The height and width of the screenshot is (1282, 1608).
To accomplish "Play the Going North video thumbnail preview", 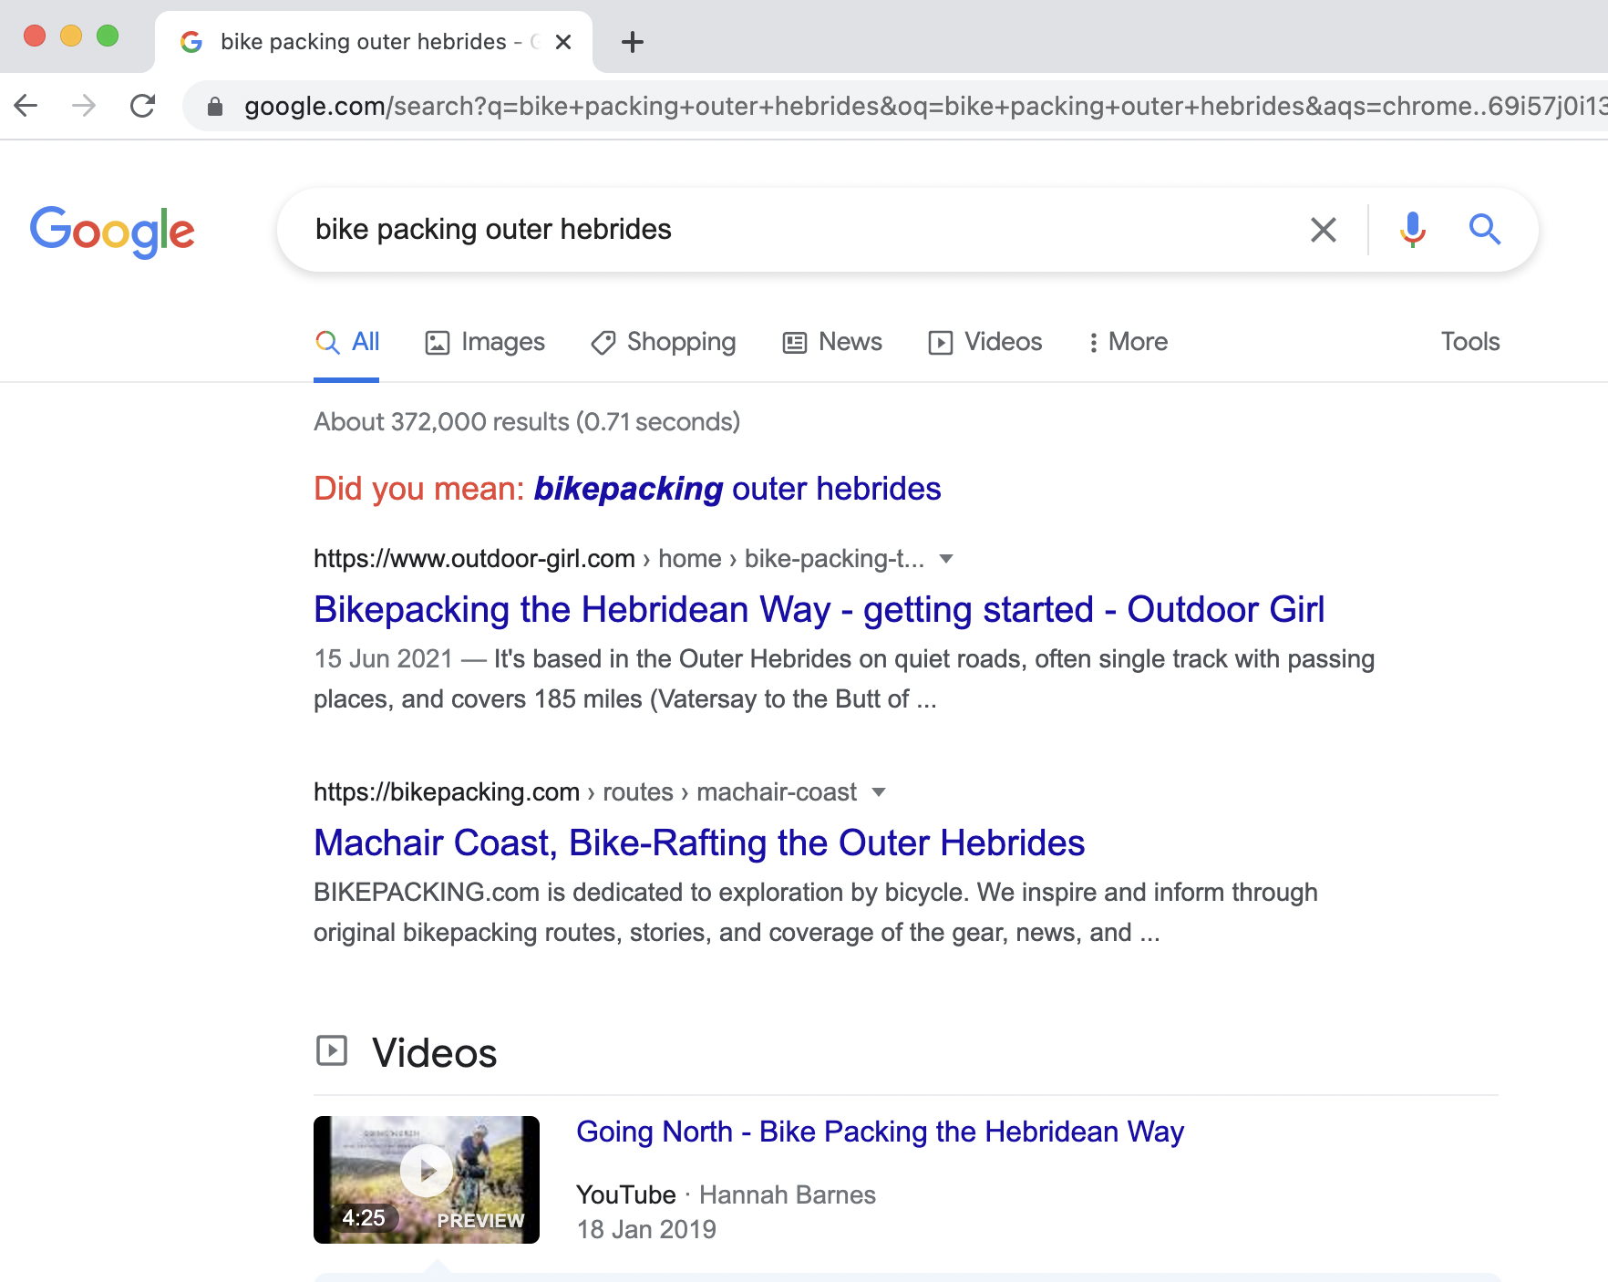I will (x=427, y=1179).
